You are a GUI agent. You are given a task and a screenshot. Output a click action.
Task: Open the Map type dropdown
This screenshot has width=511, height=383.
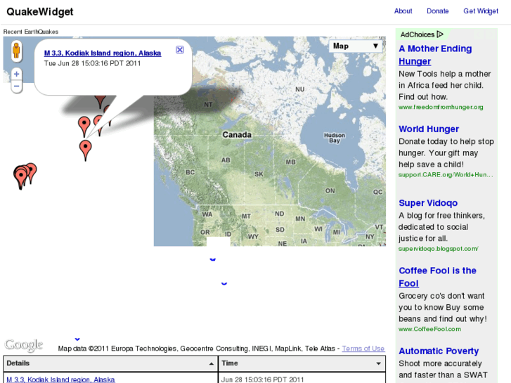(x=356, y=46)
